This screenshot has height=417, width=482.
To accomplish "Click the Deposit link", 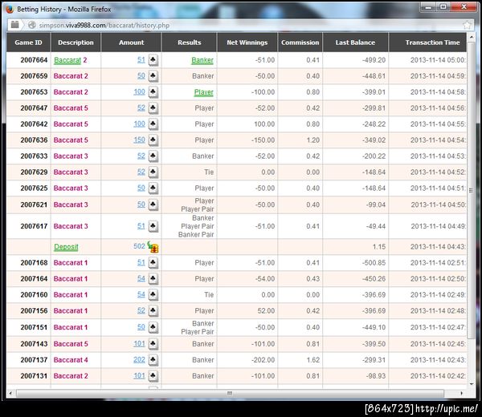I will 66,247.
